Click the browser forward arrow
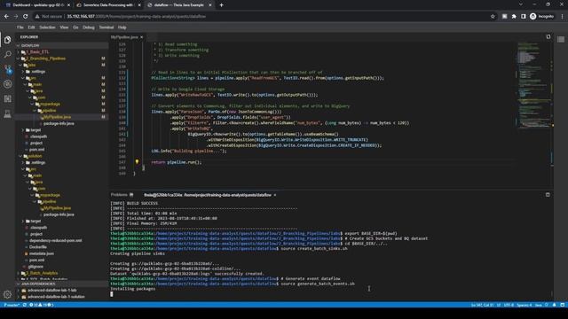This screenshot has width=568, height=319. pos(16,16)
